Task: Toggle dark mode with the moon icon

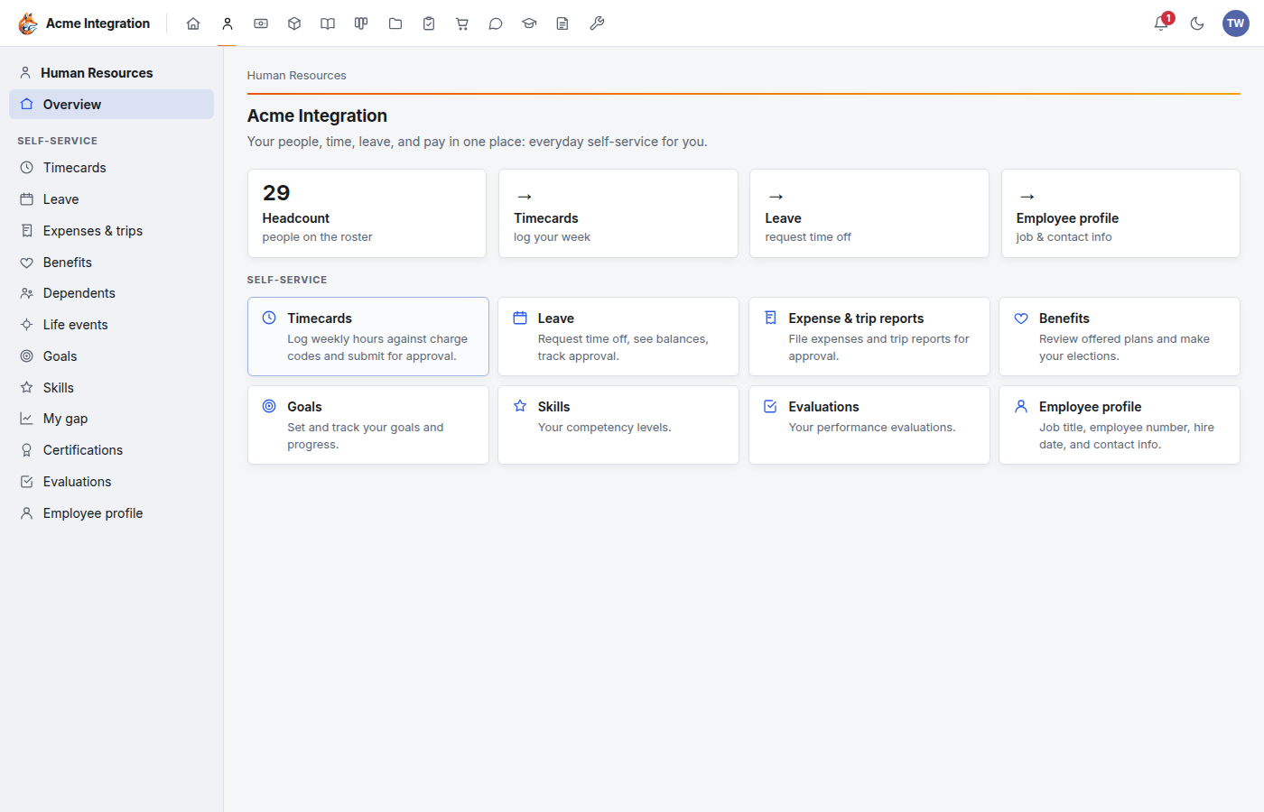Action: pos(1197,23)
